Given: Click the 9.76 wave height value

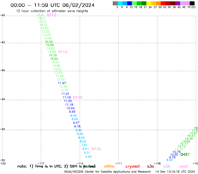Looking at the screenshot, I should pos(77,126).
